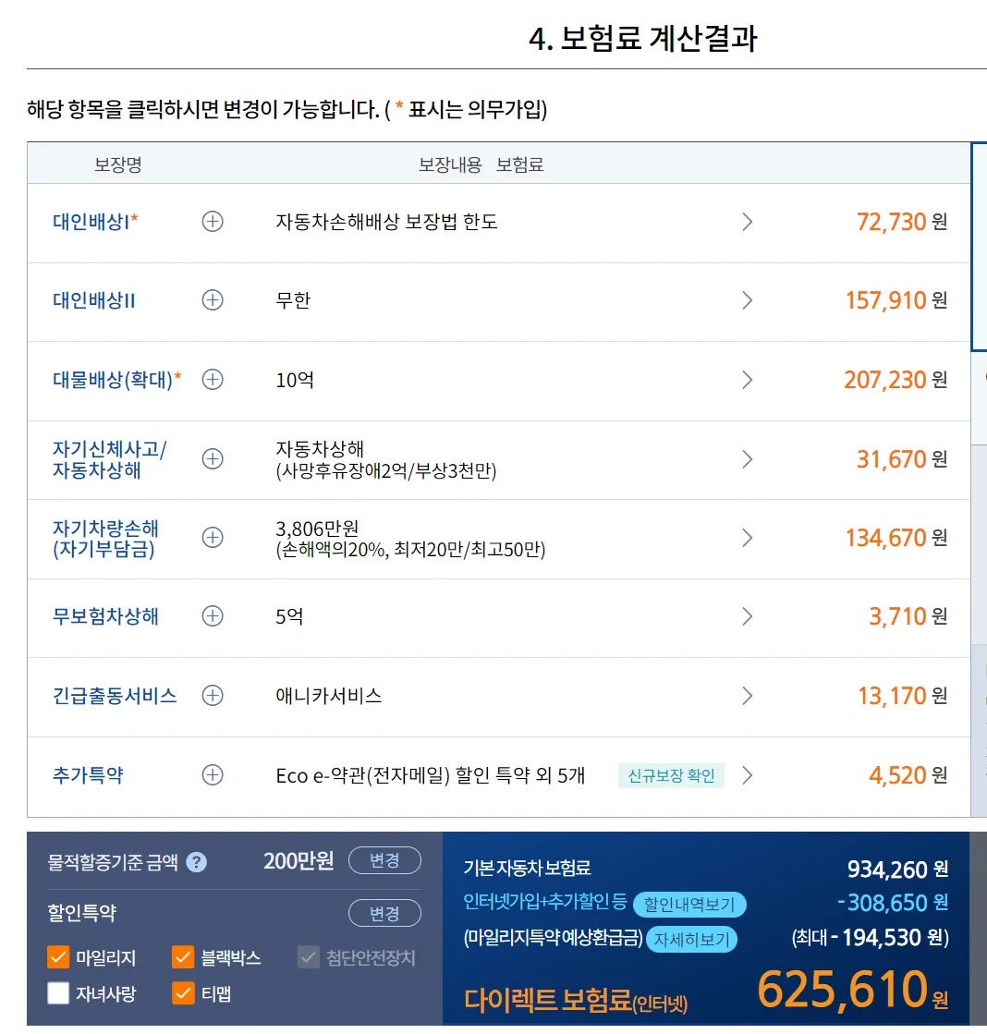Click the 신규보장 확인 badge on 추가특약
The image size is (987, 1034).
point(671,775)
